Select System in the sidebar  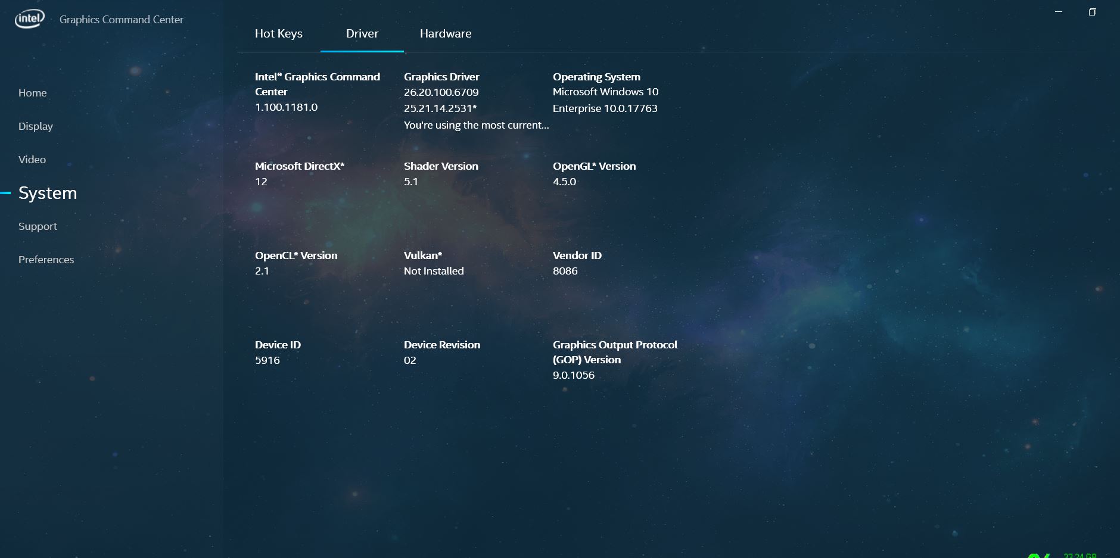pyautogui.click(x=48, y=193)
